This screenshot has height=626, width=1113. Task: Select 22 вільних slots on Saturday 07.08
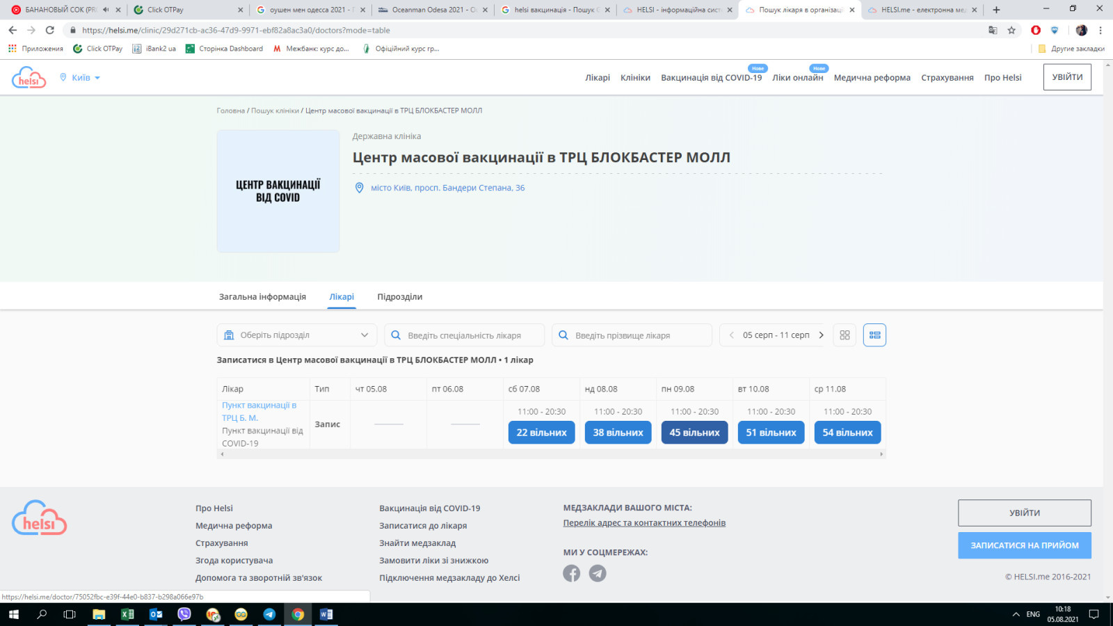pos(541,433)
